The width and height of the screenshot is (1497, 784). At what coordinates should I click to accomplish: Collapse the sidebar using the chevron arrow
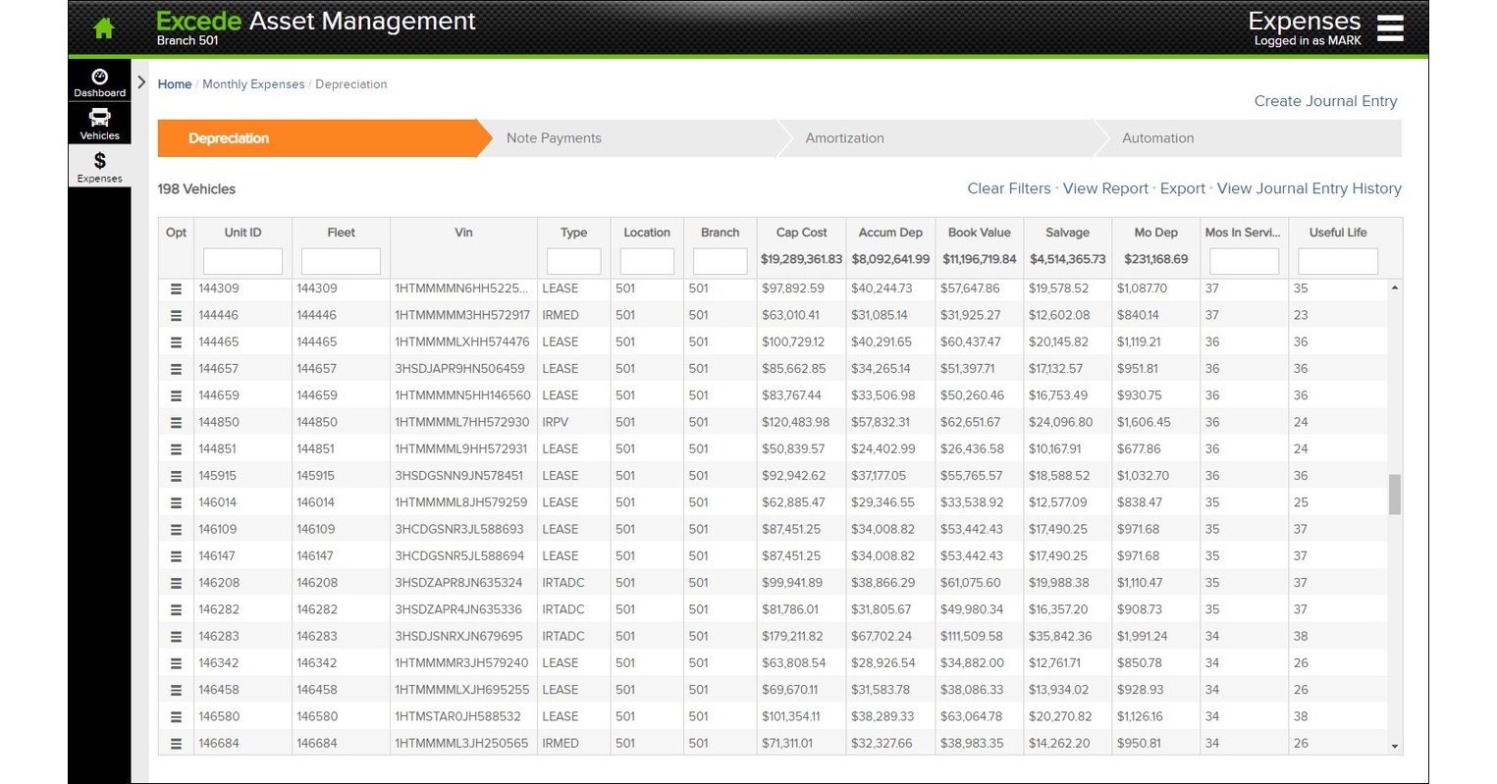(141, 82)
